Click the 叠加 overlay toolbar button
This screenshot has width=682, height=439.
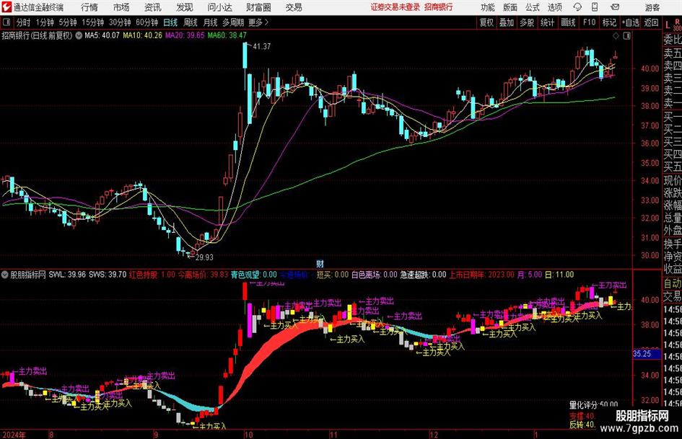507,22
